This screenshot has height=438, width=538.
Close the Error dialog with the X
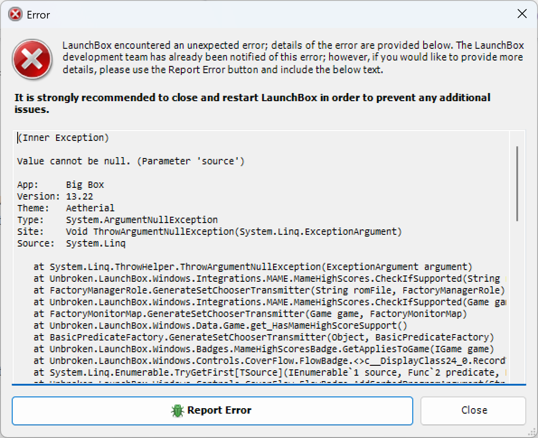522,14
